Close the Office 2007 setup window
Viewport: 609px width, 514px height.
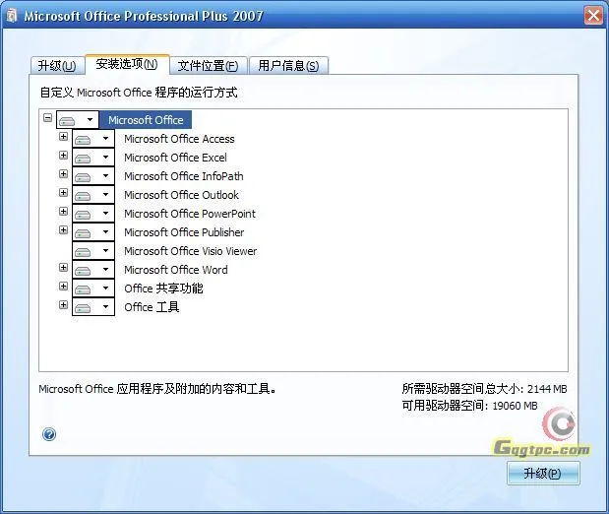point(593,16)
